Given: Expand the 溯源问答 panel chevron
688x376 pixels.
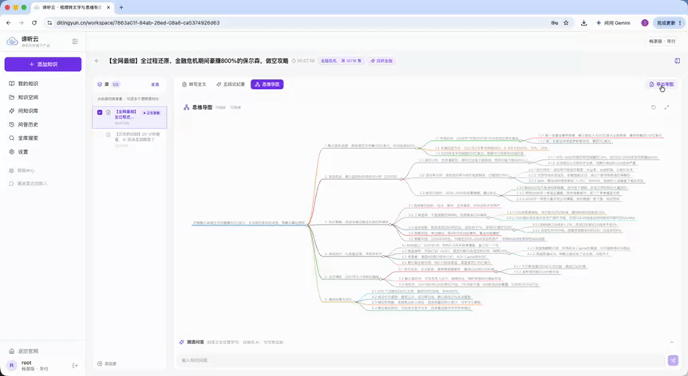Looking at the screenshot, I should click(672, 343).
